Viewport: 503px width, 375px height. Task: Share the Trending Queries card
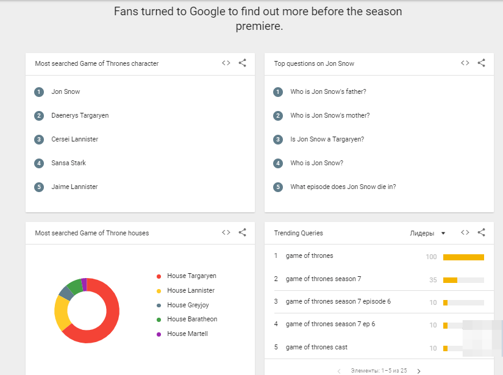click(481, 232)
